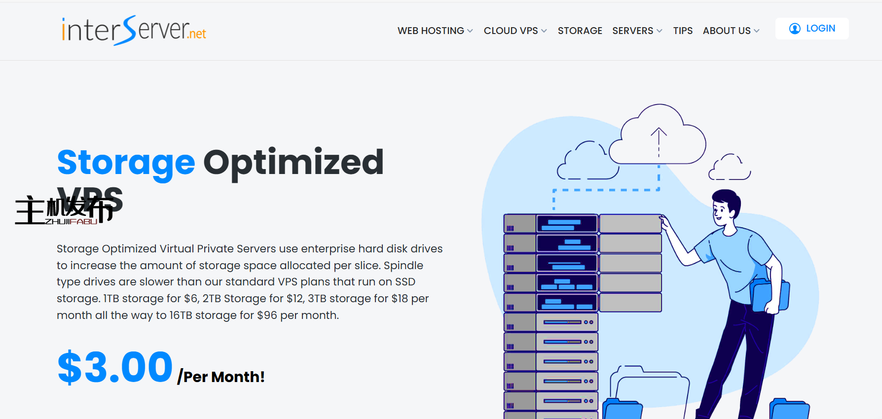Expand the chevron next to CLOUD VPS

[544, 31]
